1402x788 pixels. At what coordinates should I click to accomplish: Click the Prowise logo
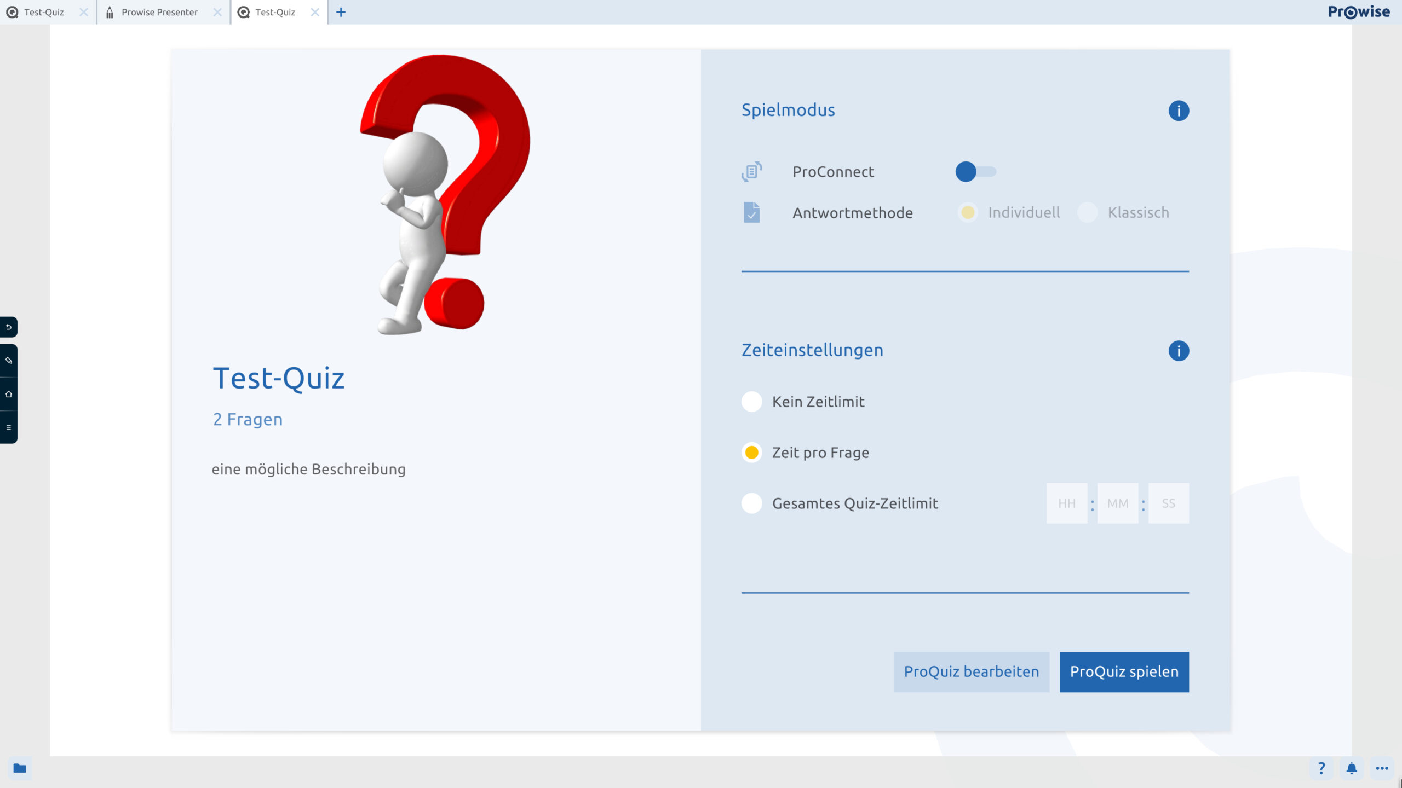1358,11
